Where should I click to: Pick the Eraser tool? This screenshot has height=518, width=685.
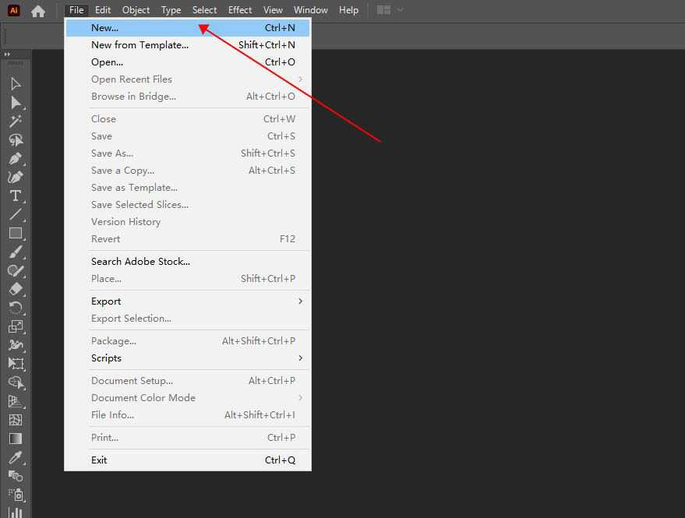(x=16, y=289)
